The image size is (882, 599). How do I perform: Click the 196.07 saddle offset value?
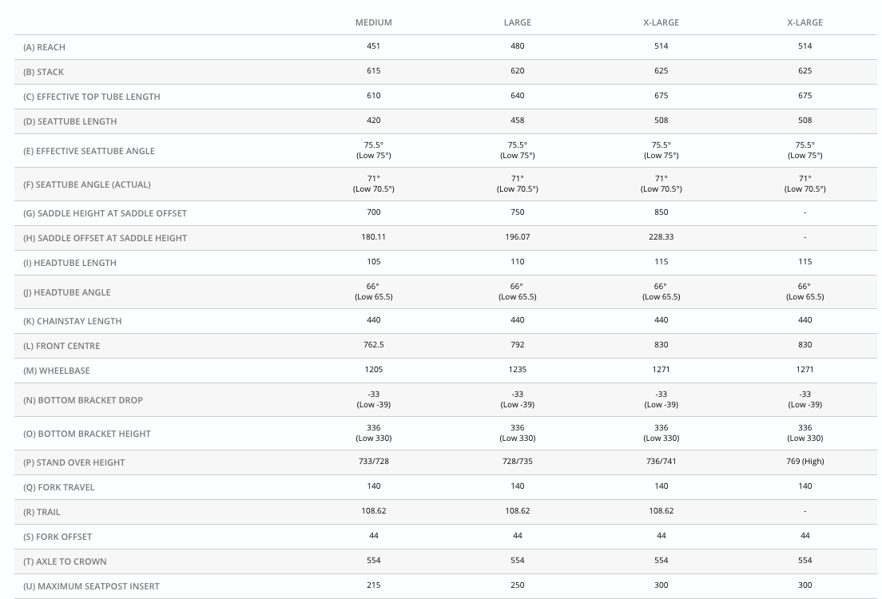point(518,237)
